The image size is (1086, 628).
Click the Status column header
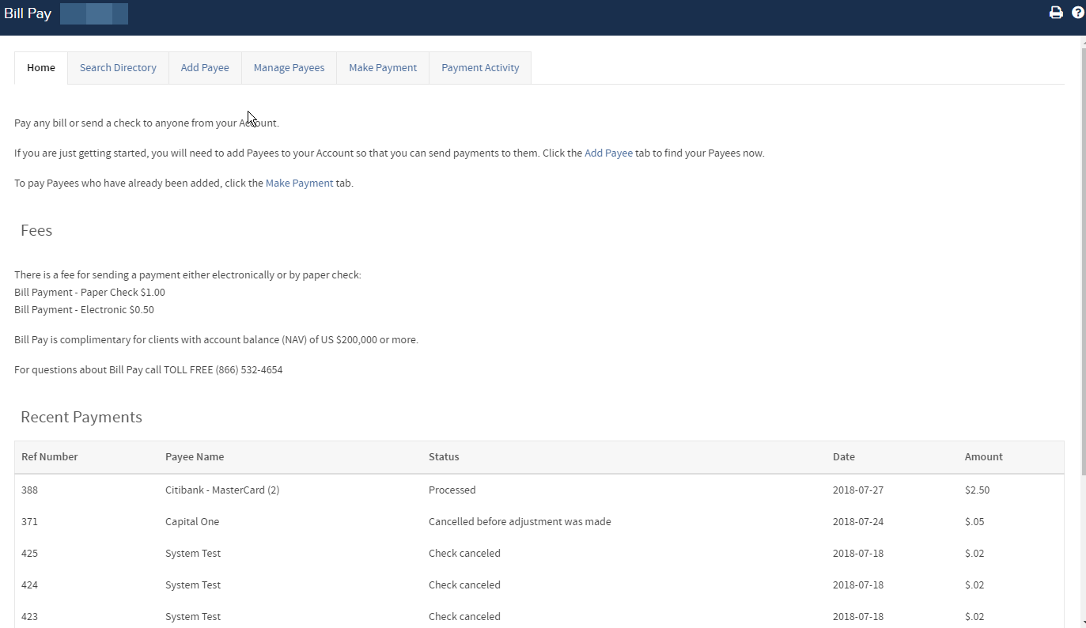click(444, 457)
